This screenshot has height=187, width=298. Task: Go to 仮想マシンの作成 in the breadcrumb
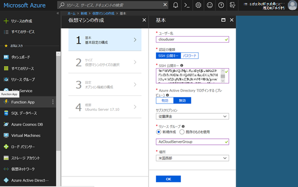[x=103, y=13]
